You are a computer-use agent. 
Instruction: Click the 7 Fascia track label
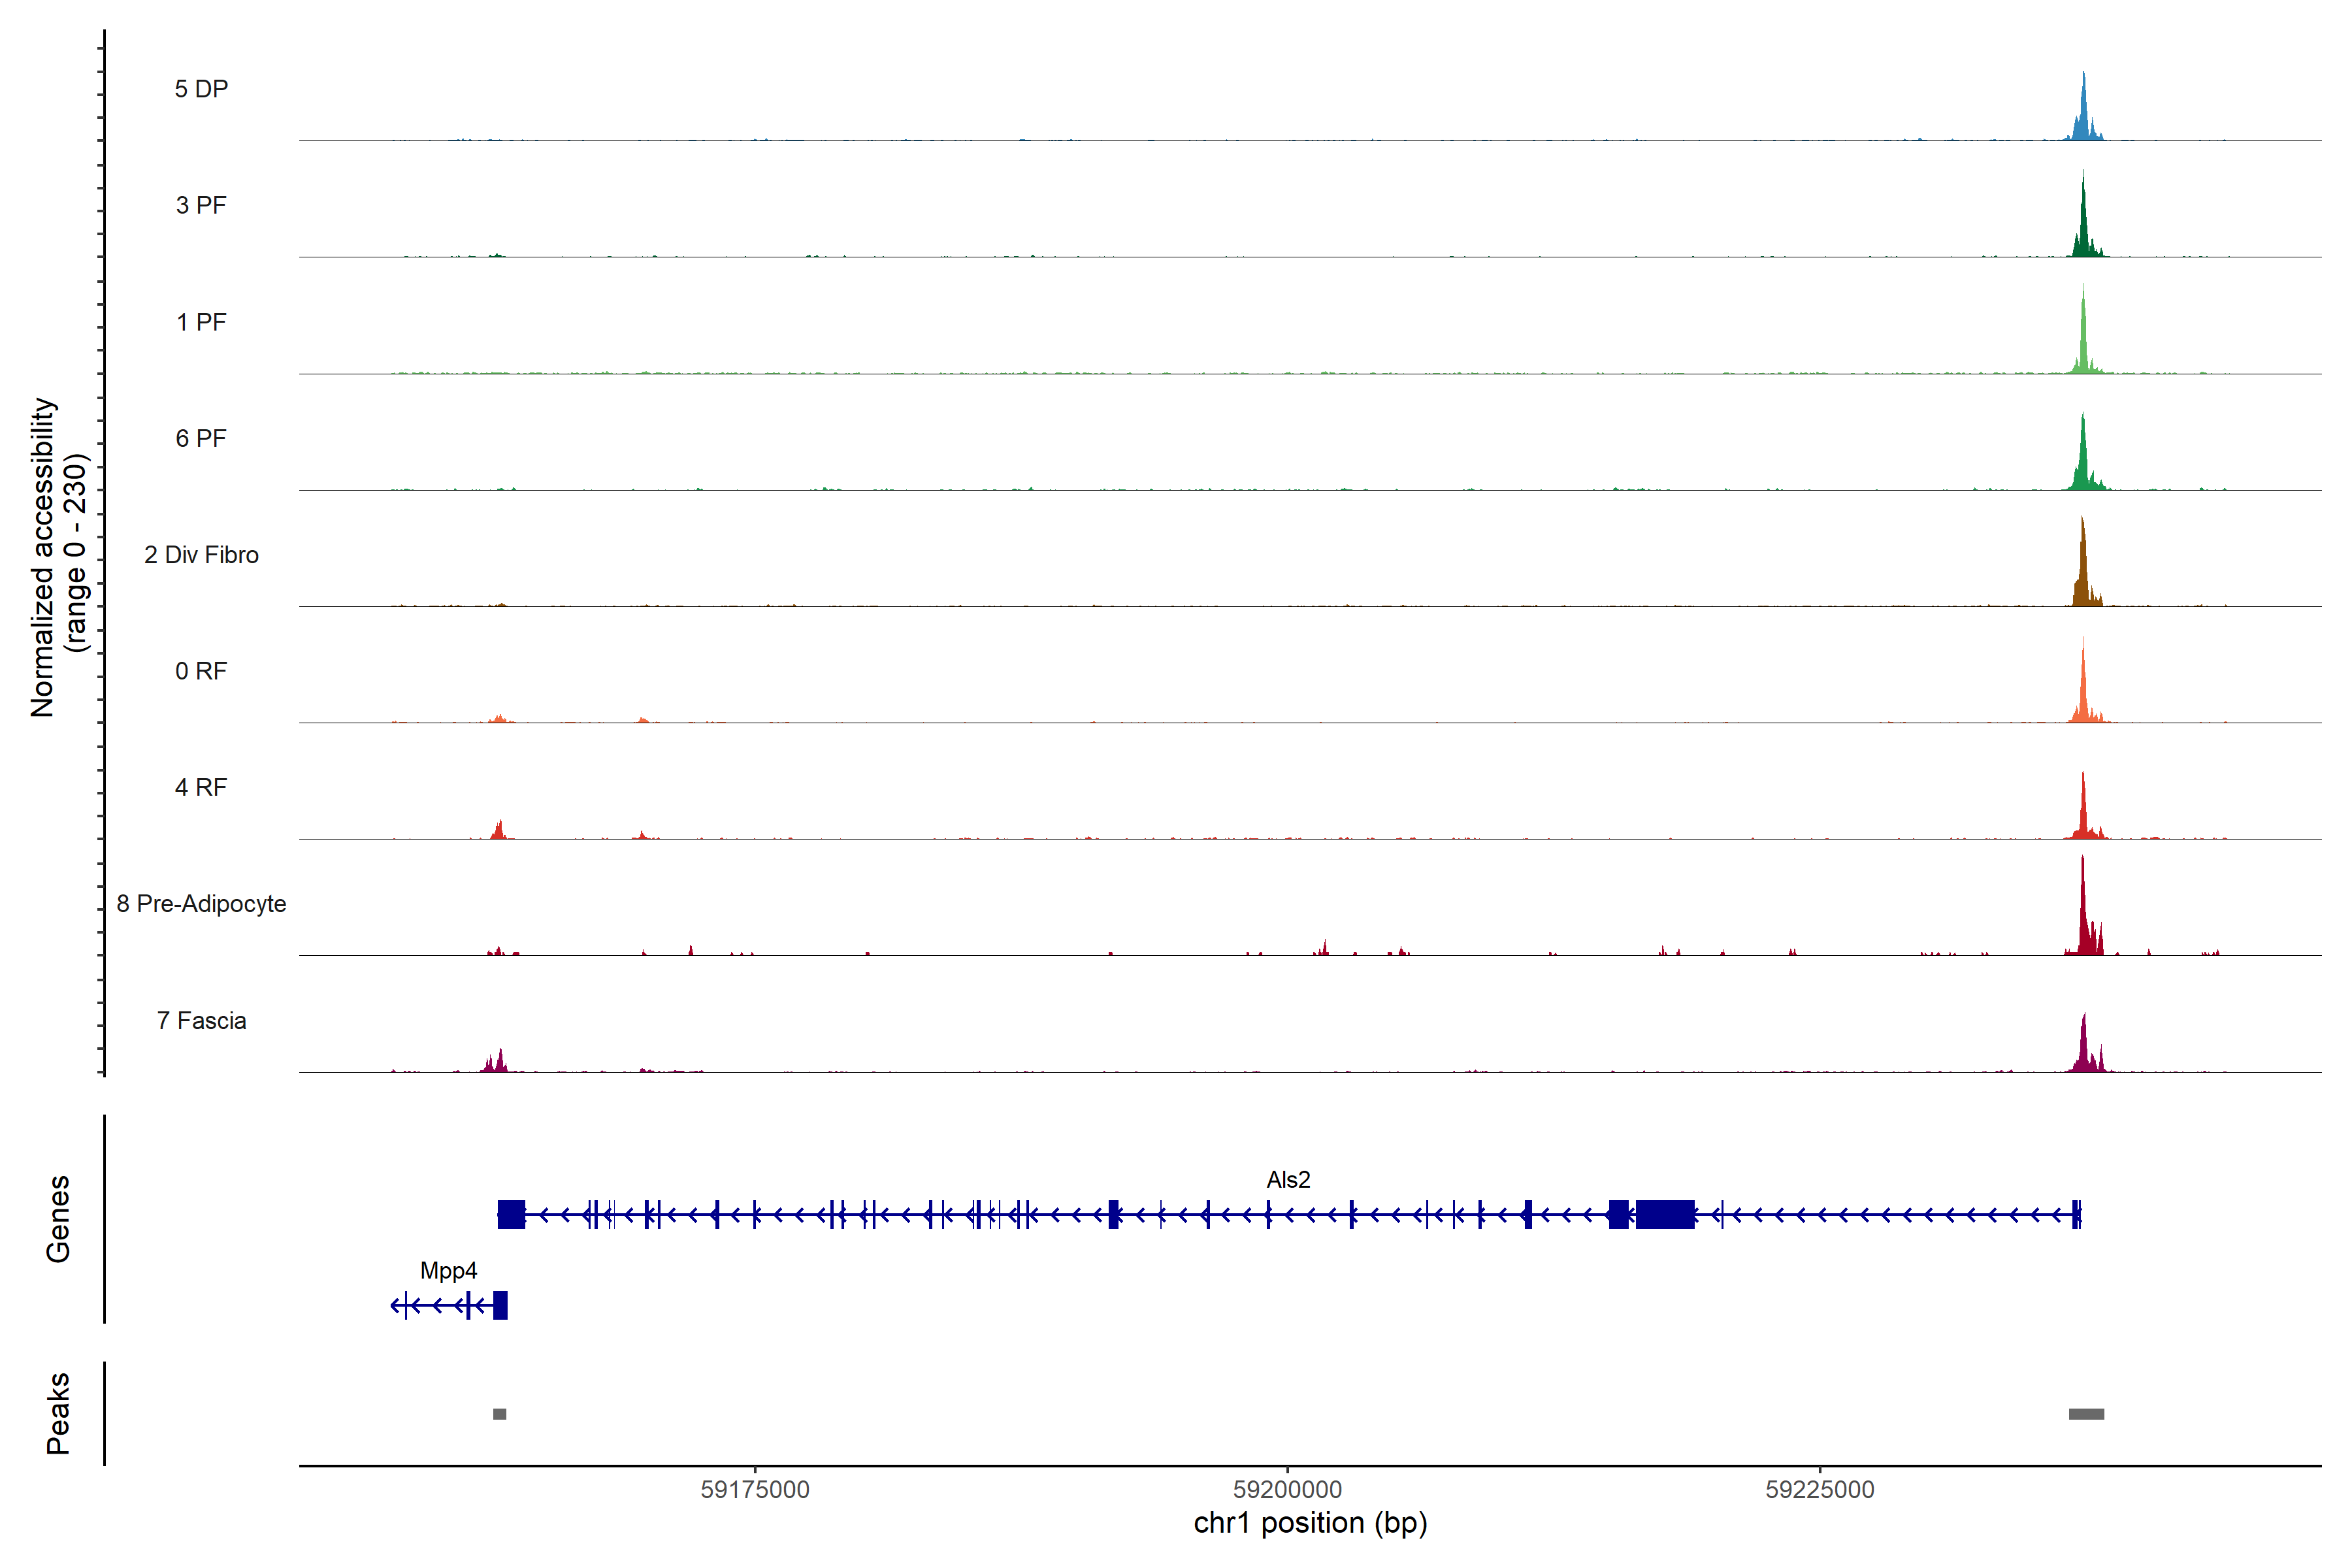201,1020
